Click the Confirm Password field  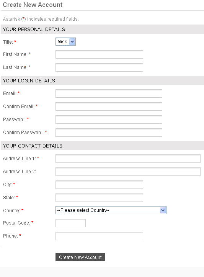(x=109, y=133)
